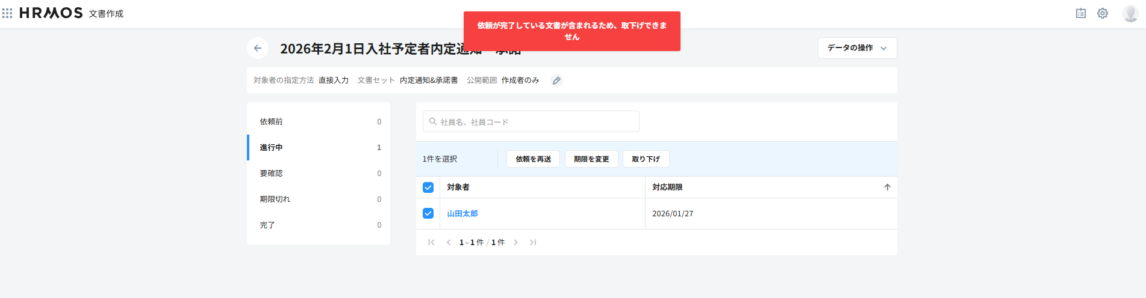The width and height of the screenshot is (1146, 298).
Task: Select the 要確認 status tab
Action: click(x=319, y=174)
